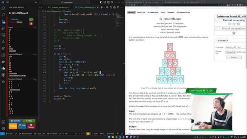Image resolution: width=247 pixels, height=139 pixels.
Task: Open Source Control view in activity bar
Action: [x=3, y=22]
